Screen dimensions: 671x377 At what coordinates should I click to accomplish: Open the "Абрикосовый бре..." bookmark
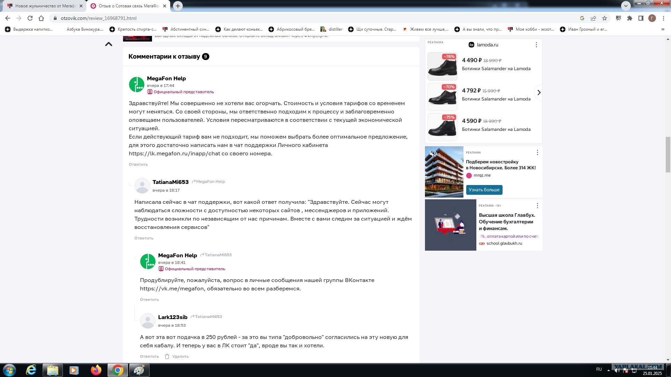[292, 29]
